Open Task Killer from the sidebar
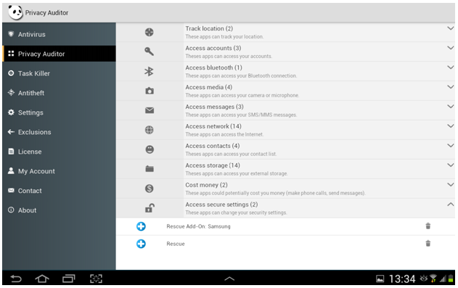This screenshot has height=288, width=458. pyautogui.click(x=59, y=73)
